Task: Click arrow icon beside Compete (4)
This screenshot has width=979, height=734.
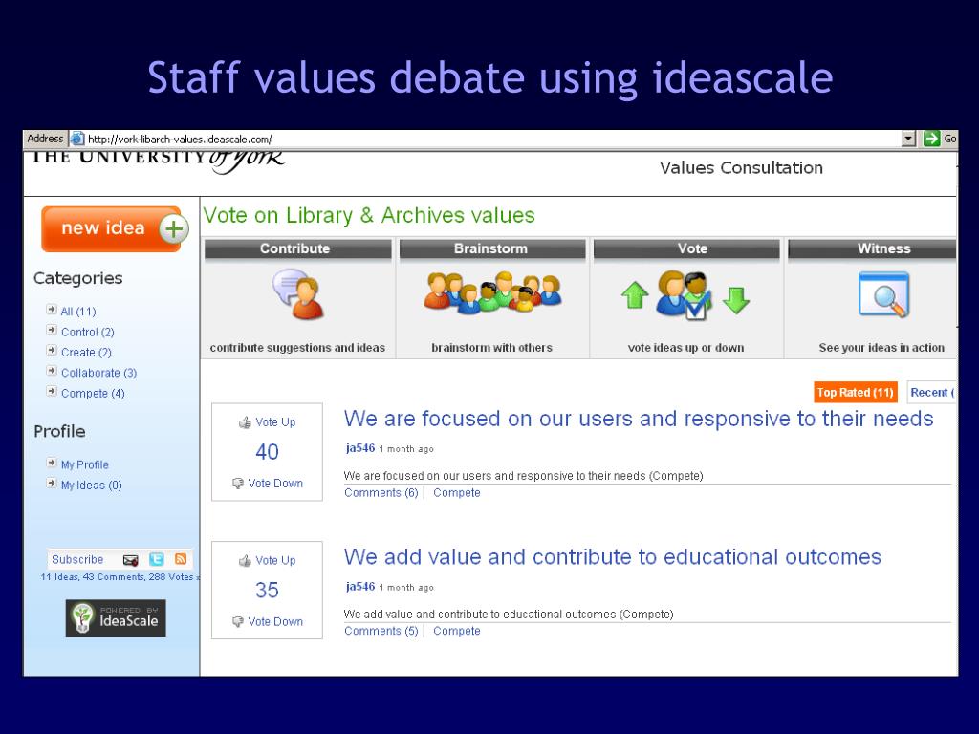Action: (x=52, y=391)
